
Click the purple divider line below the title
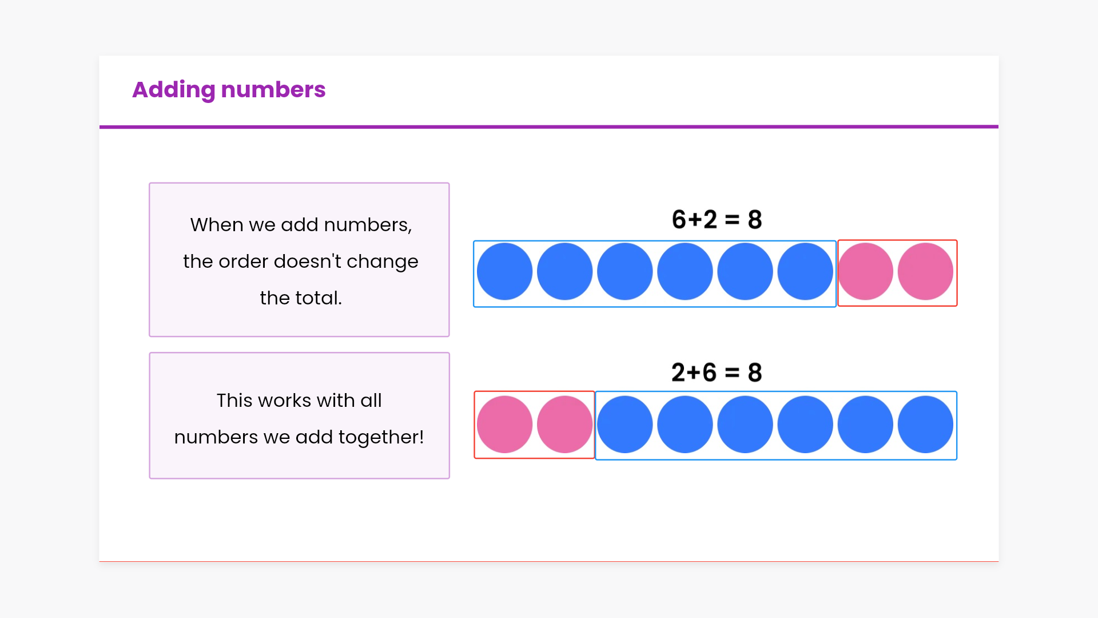pos(549,126)
